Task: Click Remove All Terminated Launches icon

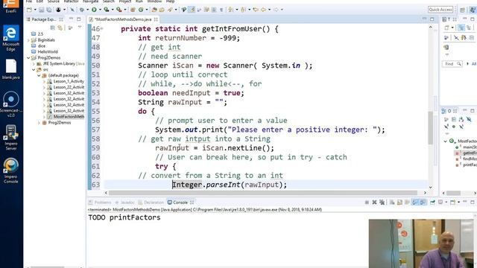Action: point(382,202)
